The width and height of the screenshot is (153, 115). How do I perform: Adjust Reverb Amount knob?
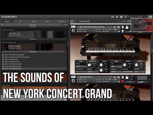click(125, 65)
